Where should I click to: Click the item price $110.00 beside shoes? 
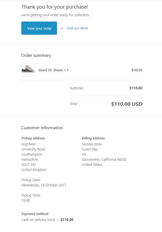137,70
